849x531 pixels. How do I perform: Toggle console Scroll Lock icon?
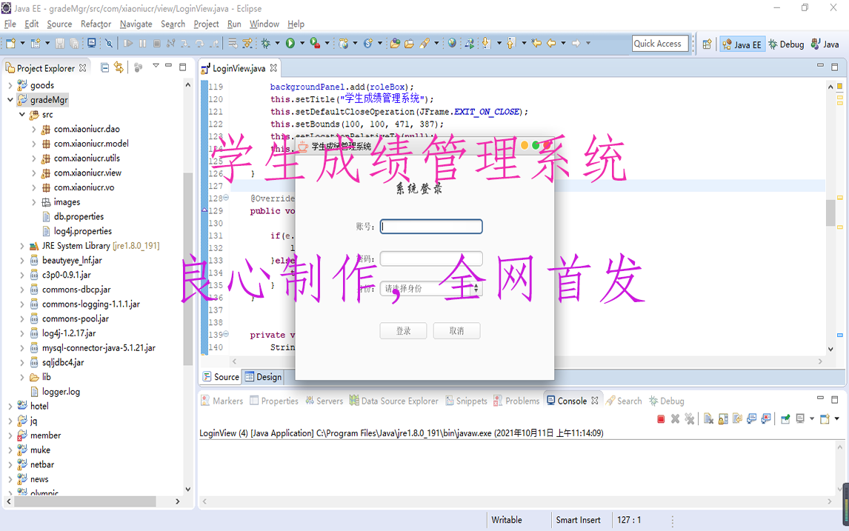coord(723,419)
